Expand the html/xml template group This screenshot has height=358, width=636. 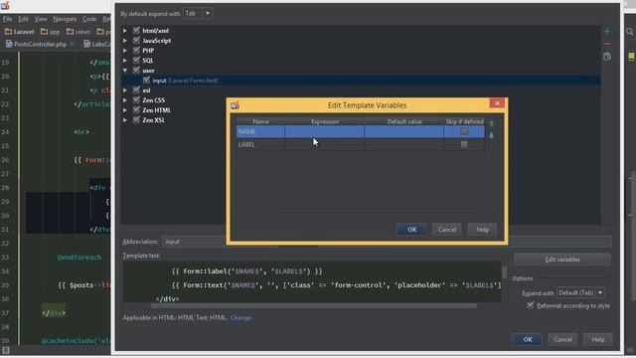tap(125, 31)
